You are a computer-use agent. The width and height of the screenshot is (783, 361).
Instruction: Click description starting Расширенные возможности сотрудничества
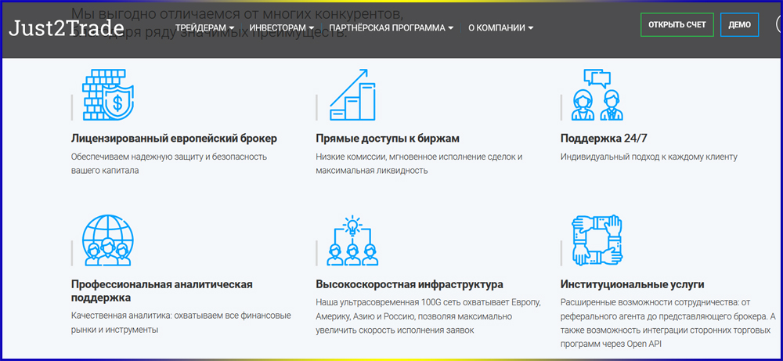(x=668, y=323)
